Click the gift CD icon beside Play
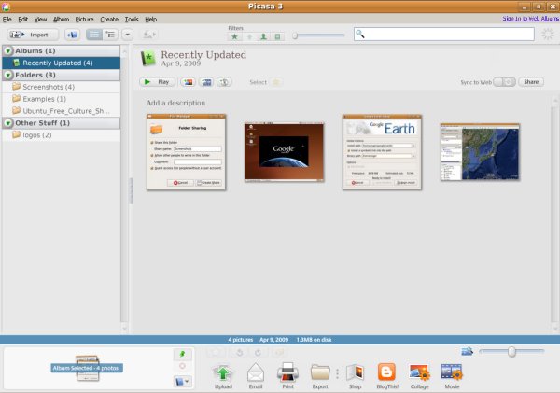This screenshot has width=560, height=393. pyautogui.click(x=224, y=82)
